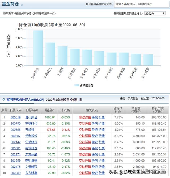Screen dimensions: 170x178
Task: Open 东方财富 stock name link
Action: point(31,173)
